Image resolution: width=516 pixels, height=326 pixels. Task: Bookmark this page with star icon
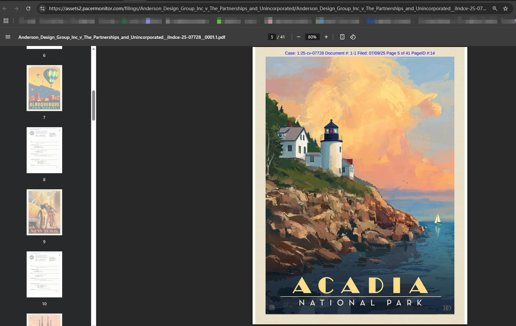[505, 9]
